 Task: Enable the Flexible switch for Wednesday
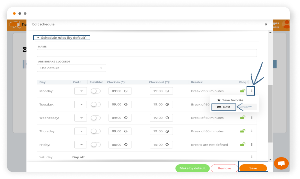96,118
